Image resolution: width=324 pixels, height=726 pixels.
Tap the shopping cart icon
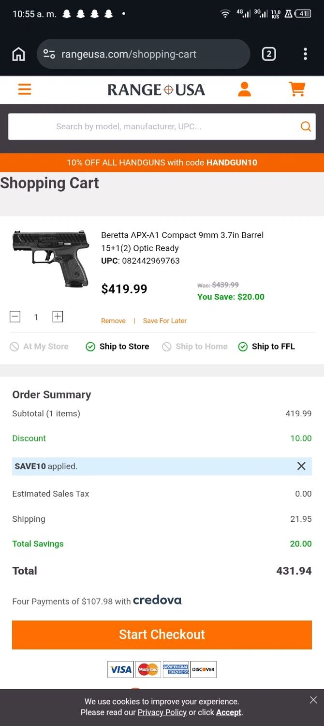(x=296, y=90)
